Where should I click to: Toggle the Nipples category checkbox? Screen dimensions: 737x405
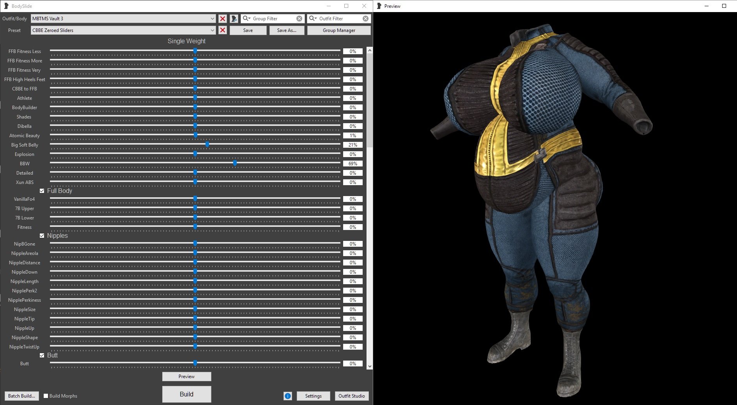[42, 236]
